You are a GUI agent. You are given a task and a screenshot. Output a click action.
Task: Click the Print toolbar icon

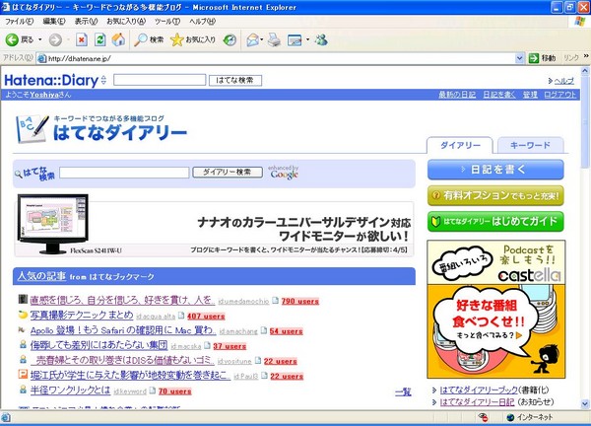274,39
